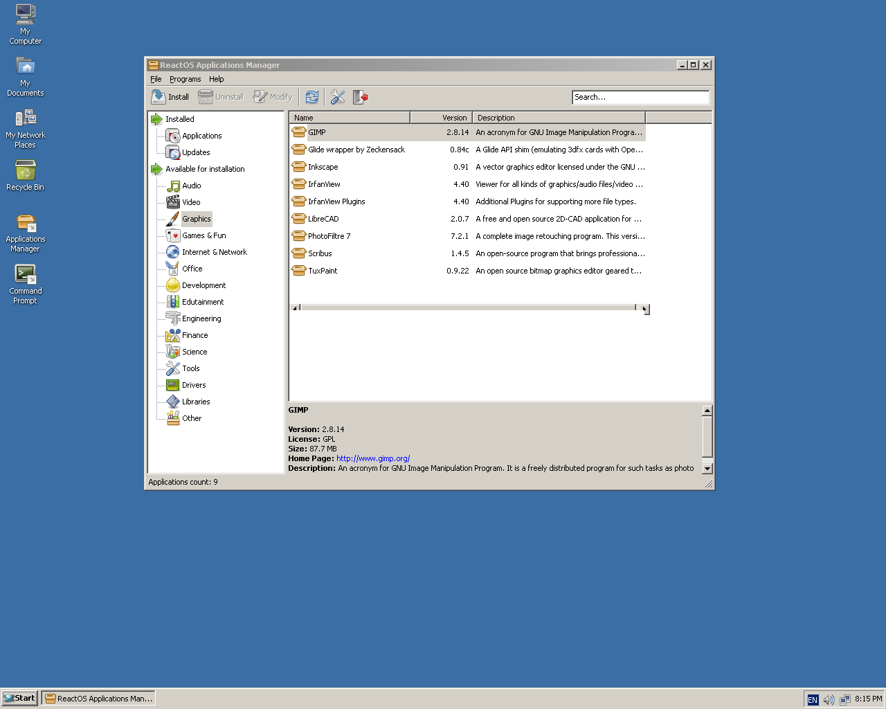This screenshot has height=709, width=886.
Task: Refresh the applications list via toolbar icon
Action: pos(312,97)
